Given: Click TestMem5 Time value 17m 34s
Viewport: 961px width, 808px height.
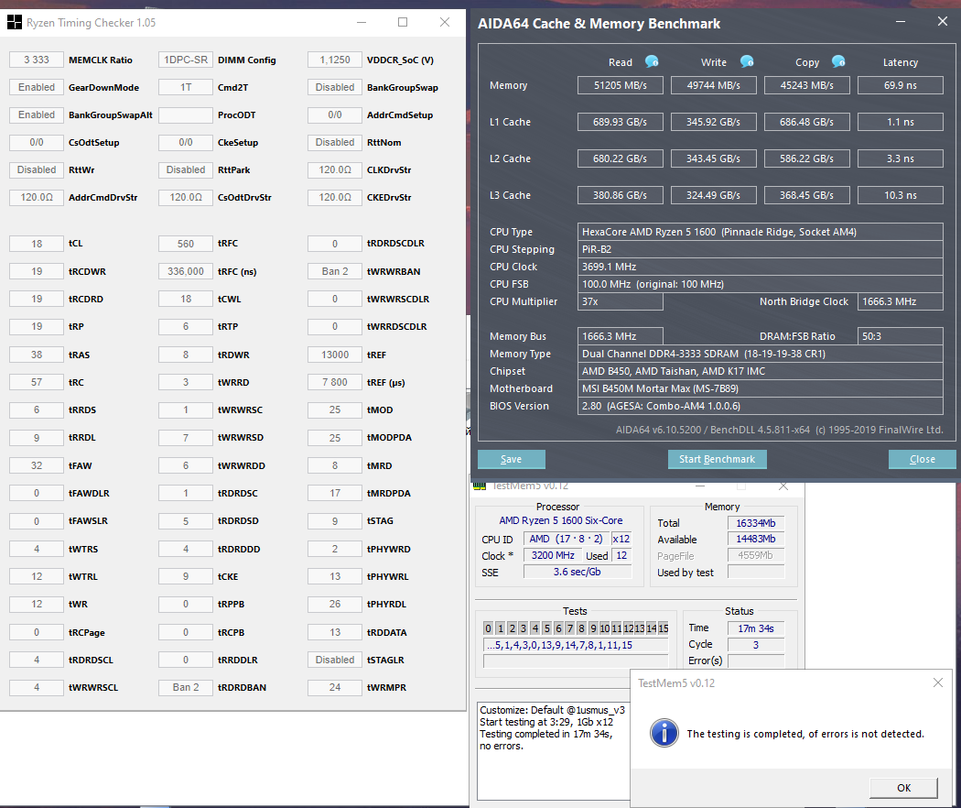Looking at the screenshot, I should point(756,628).
